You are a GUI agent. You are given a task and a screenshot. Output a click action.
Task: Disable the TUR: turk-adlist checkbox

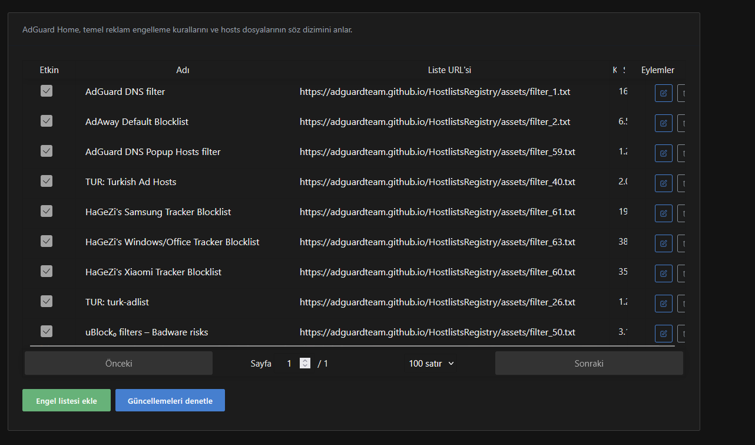[47, 301]
